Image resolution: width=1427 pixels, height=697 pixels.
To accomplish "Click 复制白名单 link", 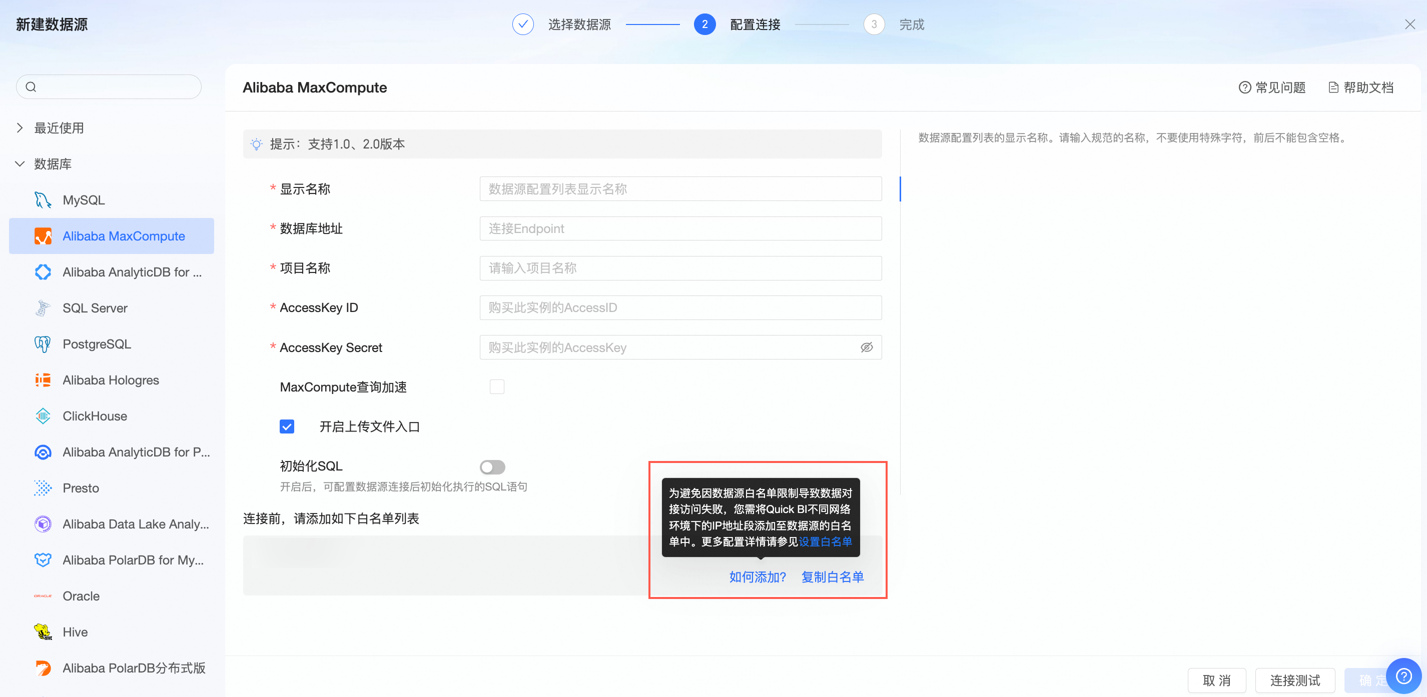I will tap(832, 577).
